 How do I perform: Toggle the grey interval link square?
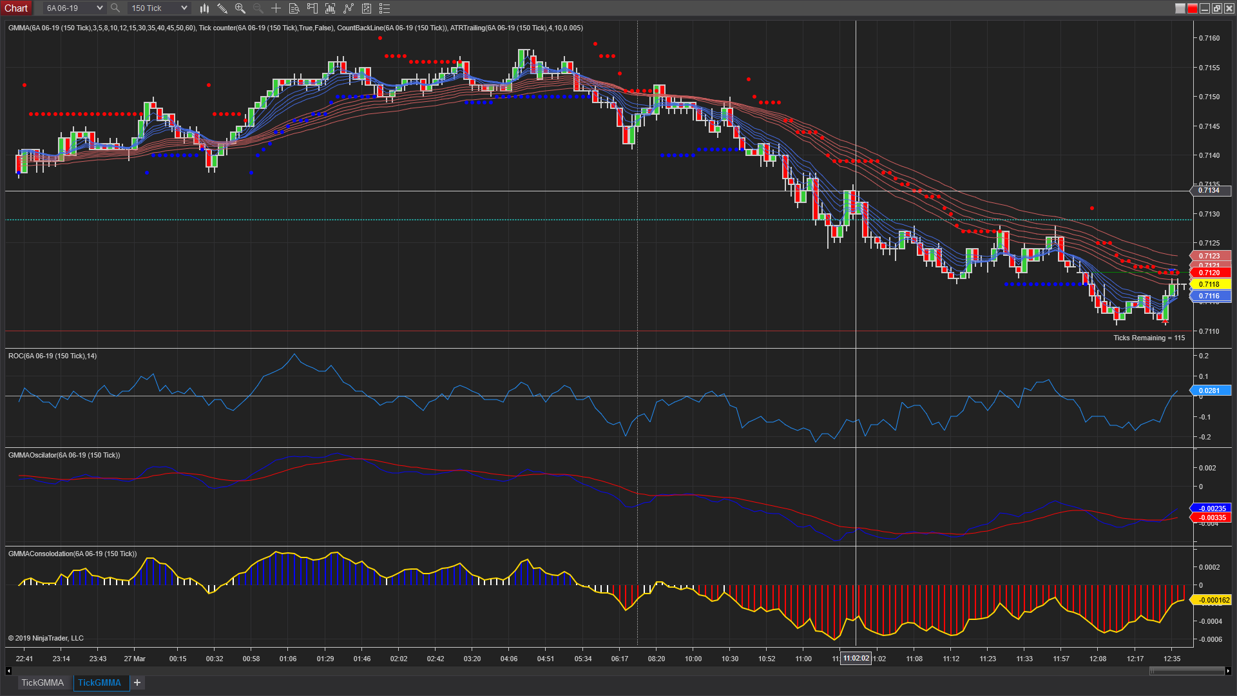click(x=1180, y=8)
